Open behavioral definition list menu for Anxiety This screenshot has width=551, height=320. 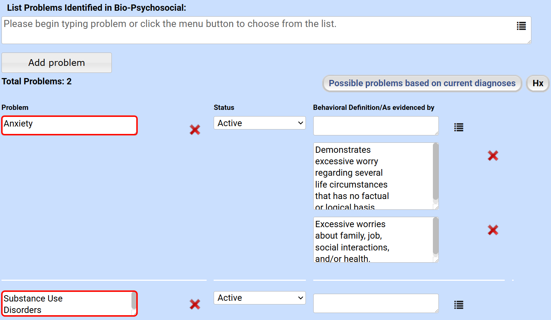(458, 127)
